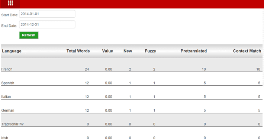This screenshot has height=139, width=264.
Task: Click Spanish New count 1
Action: point(130,83)
